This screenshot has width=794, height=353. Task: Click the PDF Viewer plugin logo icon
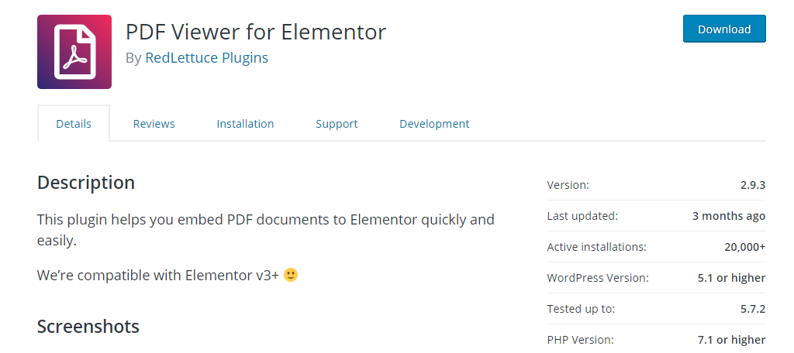(74, 52)
